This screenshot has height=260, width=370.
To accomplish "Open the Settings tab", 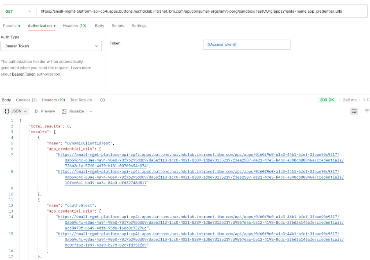I will (139, 26).
